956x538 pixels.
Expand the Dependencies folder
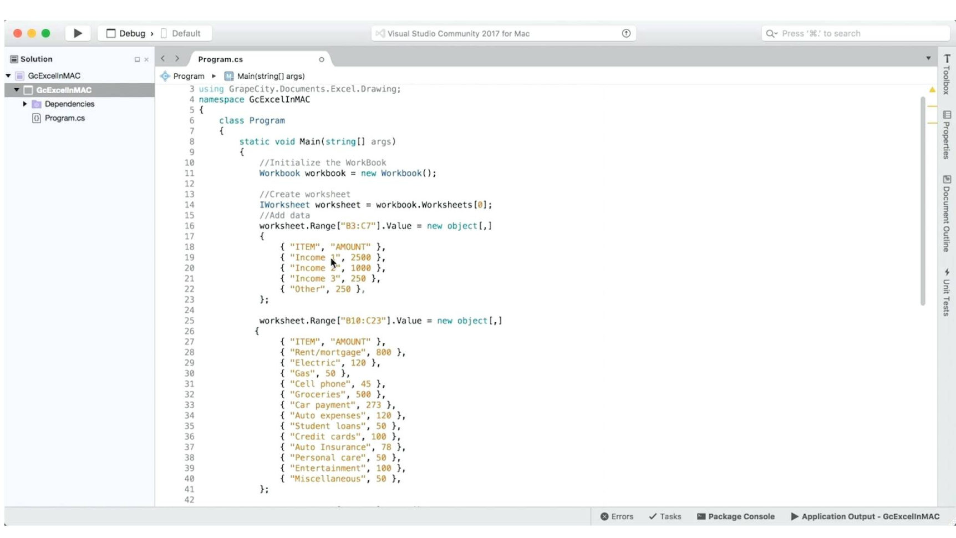pos(25,104)
